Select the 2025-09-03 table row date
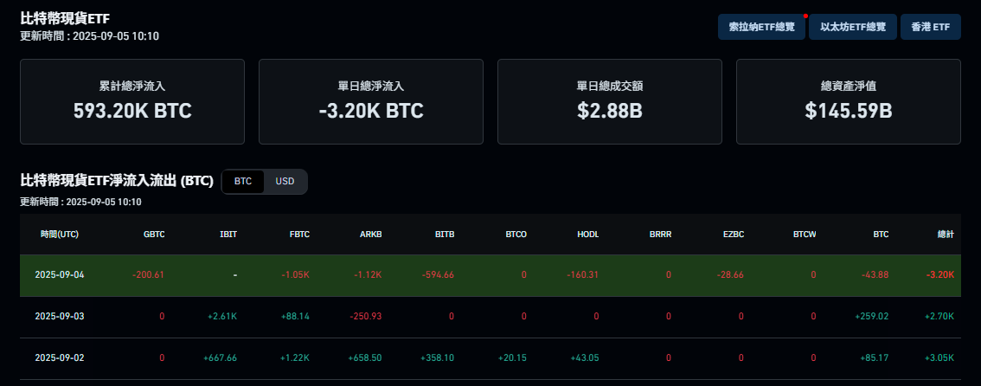This screenshot has width=981, height=386. tap(60, 317)
